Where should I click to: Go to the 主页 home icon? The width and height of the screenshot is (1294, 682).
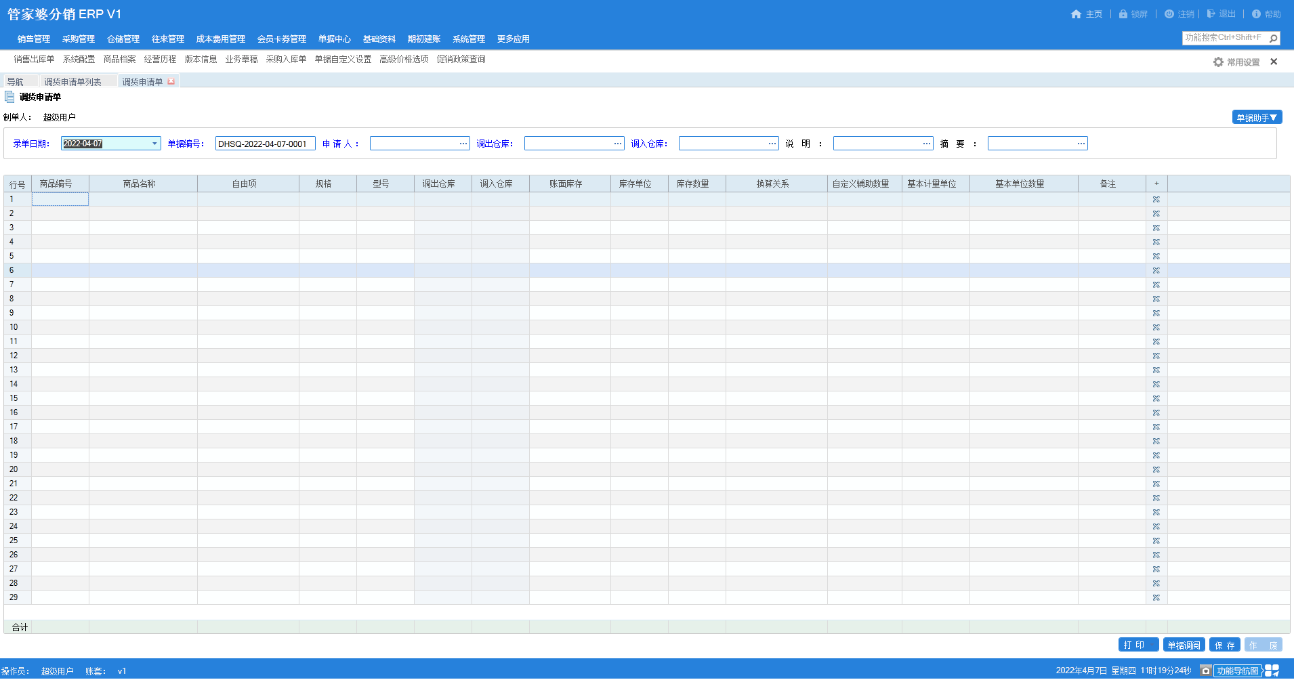tap(1076, 14)
